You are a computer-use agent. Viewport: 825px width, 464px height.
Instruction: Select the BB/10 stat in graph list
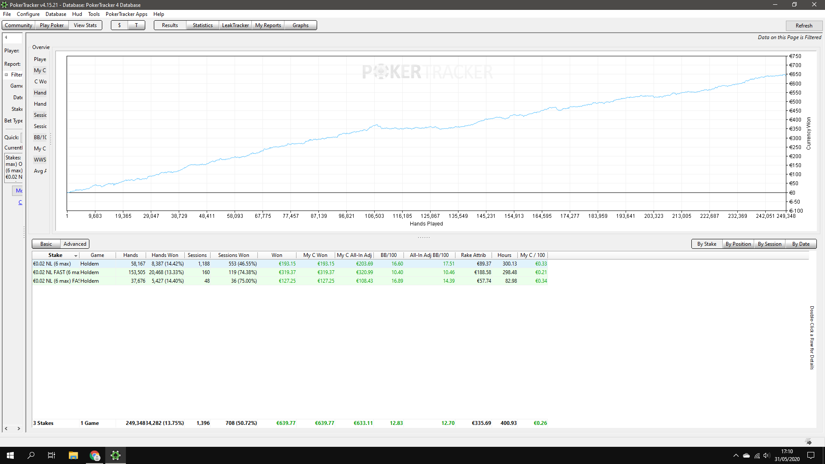40,137
